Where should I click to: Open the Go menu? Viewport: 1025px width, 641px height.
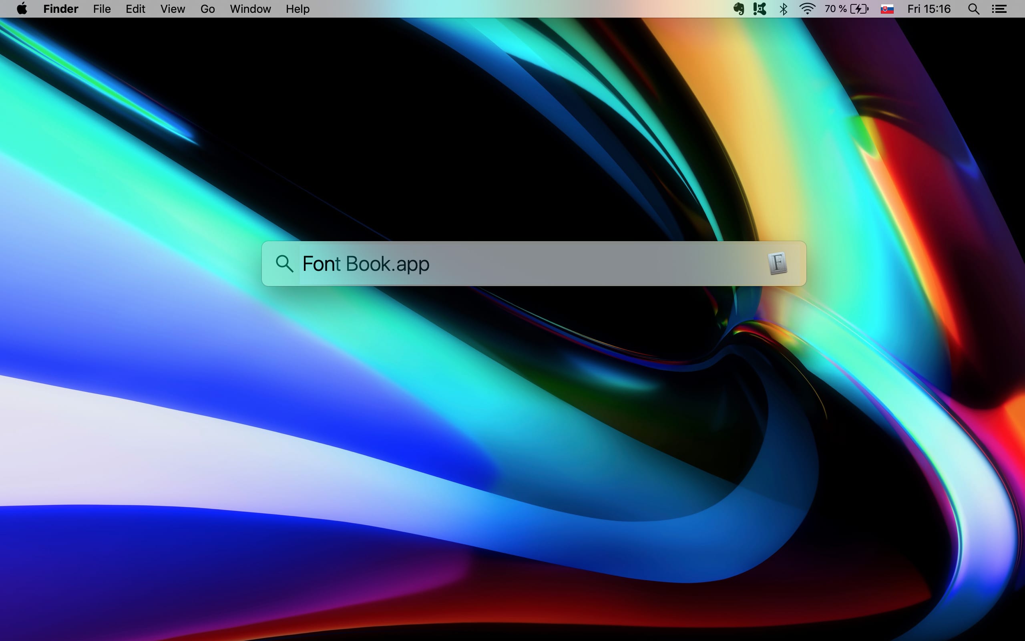(x=207, y=9)
